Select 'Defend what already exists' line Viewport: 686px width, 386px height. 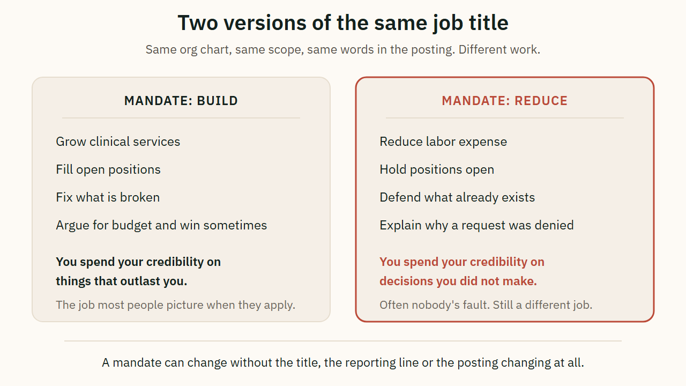point(457,197)
